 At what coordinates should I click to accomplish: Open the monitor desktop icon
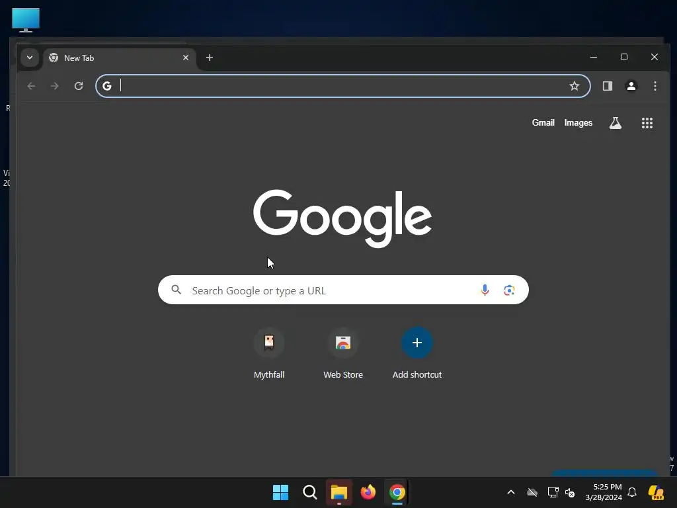point(26,20)
